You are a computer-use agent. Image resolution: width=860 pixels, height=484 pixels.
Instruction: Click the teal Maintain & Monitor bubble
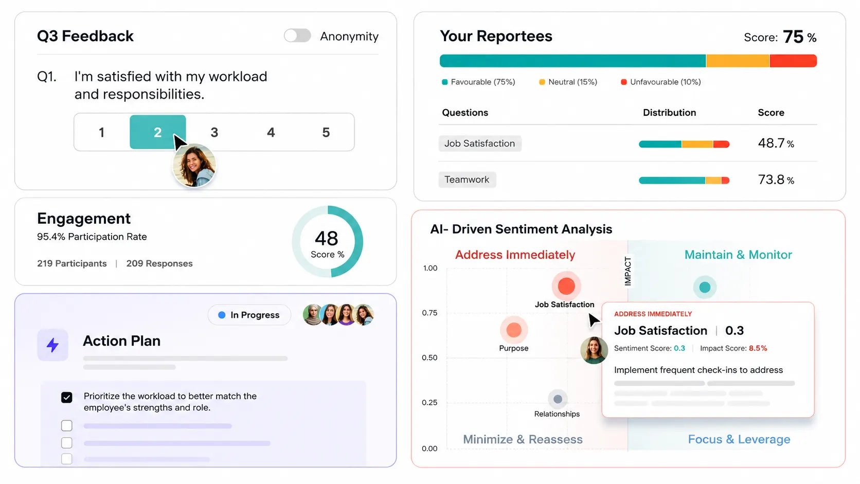coord(705,287)
